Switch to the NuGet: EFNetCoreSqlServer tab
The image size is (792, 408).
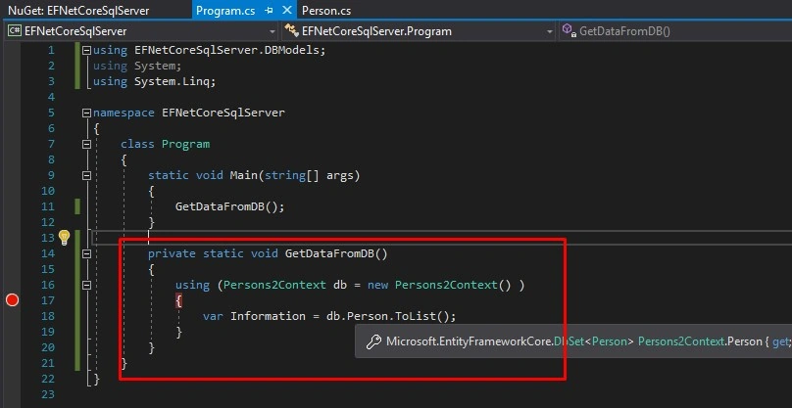78,11
